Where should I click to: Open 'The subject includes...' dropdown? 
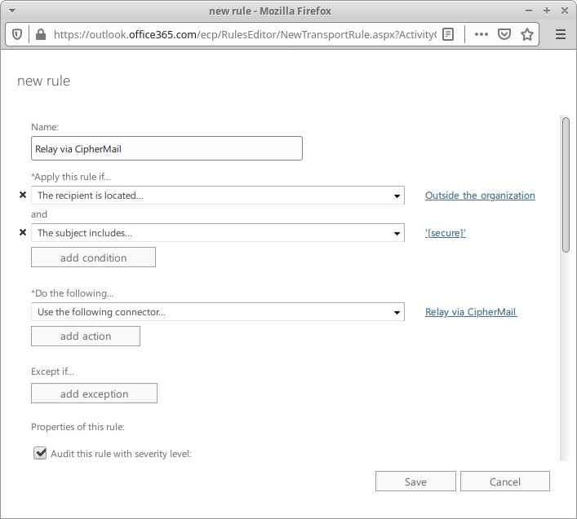coord(218,233)
